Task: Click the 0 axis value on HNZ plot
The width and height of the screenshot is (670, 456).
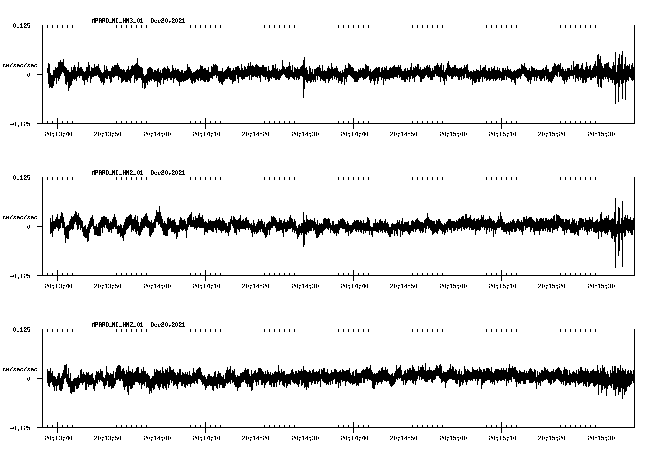Action: [29, 379]
